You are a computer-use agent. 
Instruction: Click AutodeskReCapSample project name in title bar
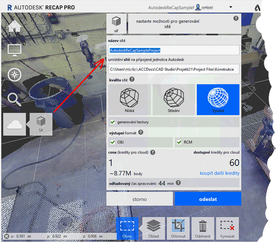pos(171,7)
